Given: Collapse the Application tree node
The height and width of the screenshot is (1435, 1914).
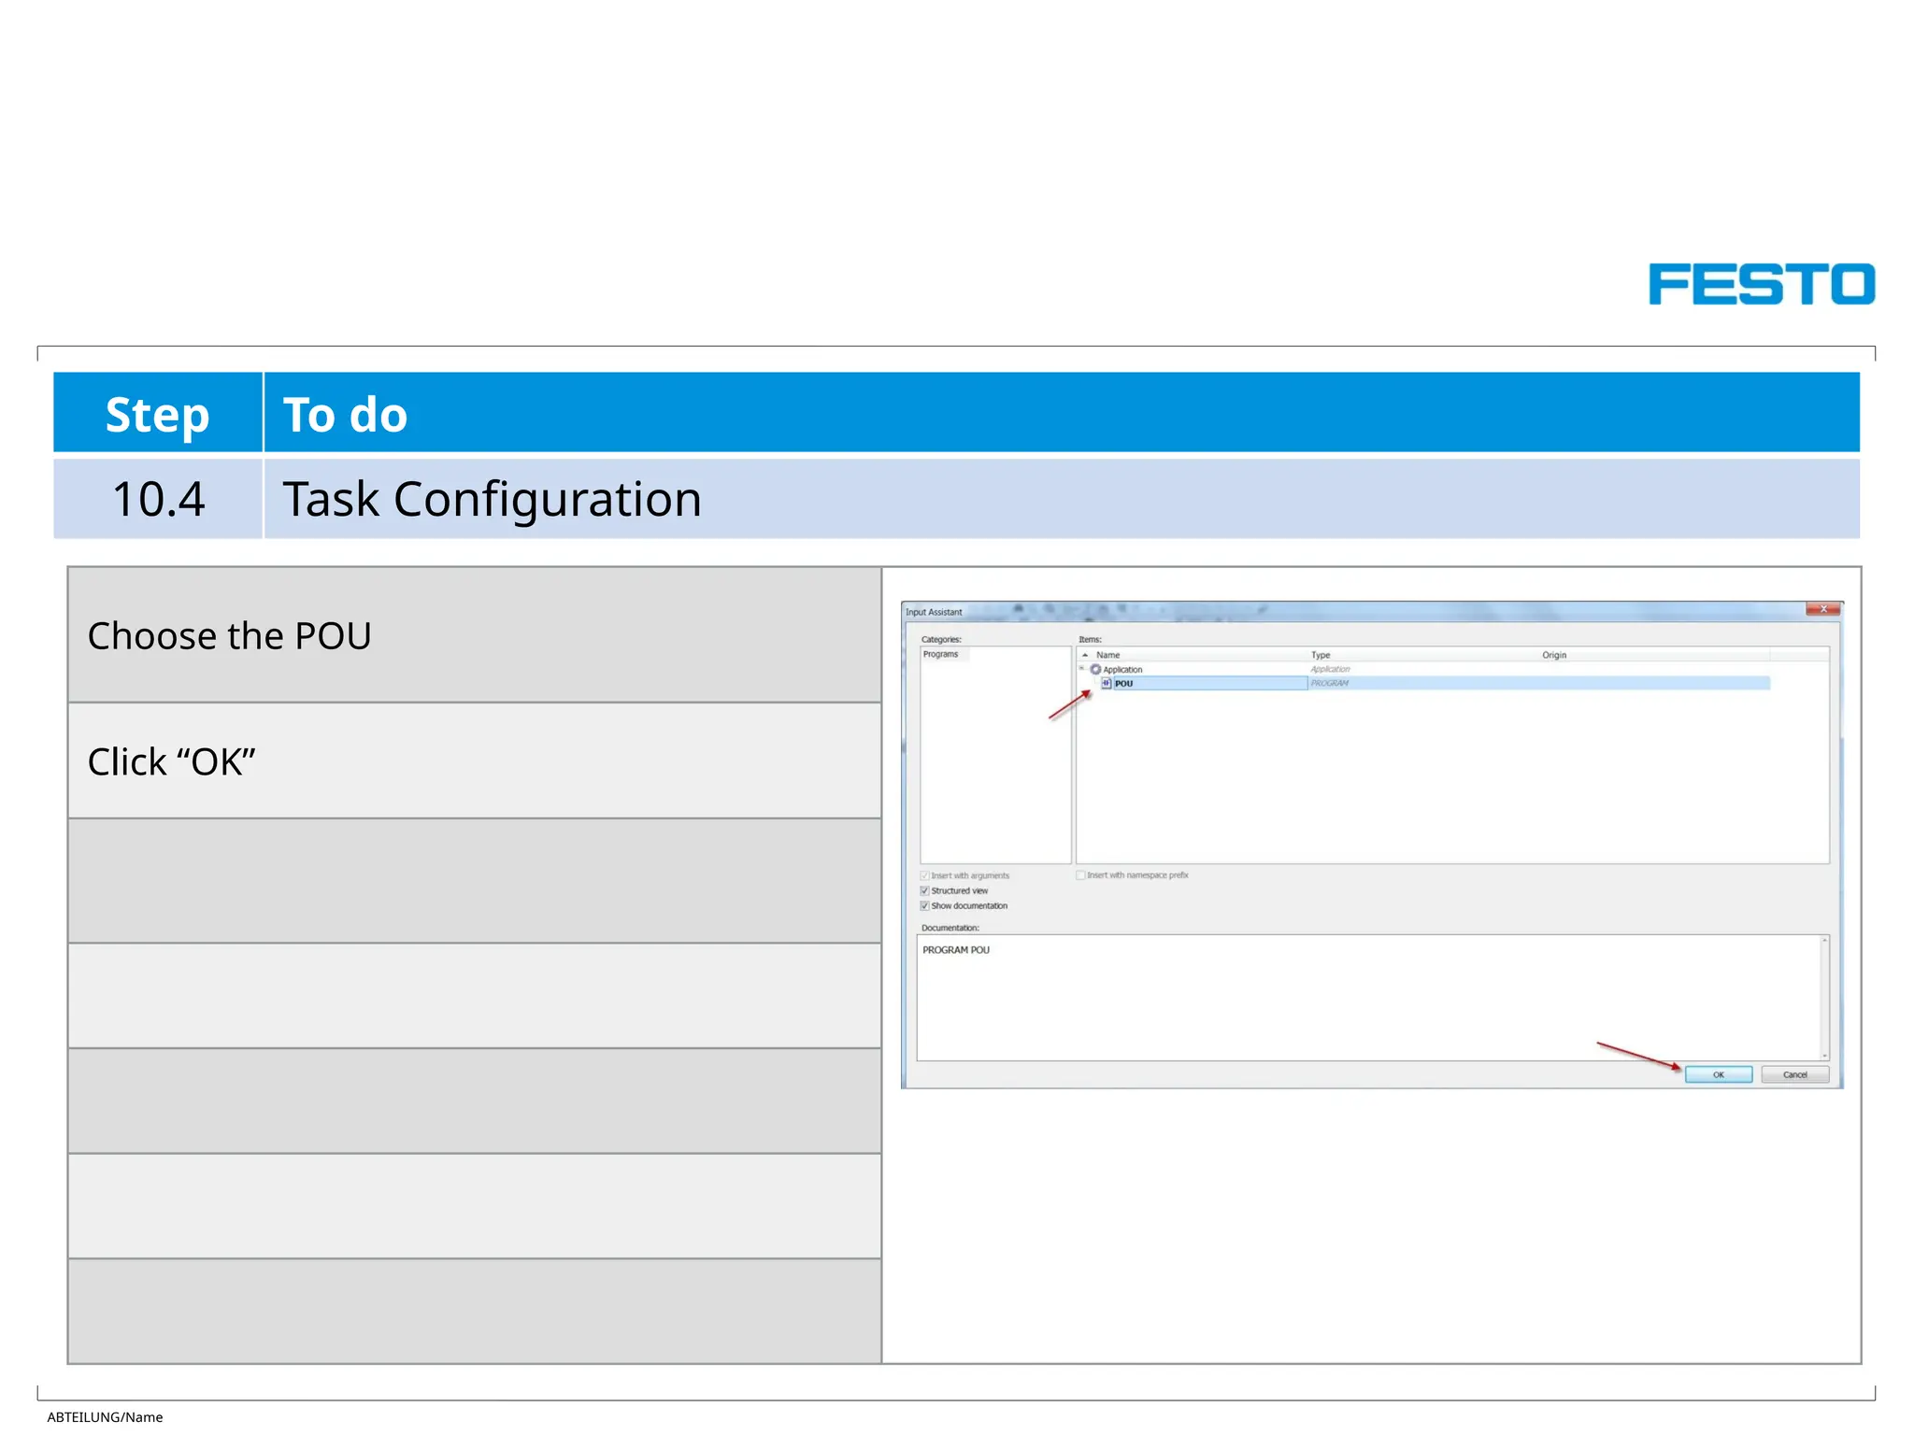Looking at the screenshot, I should coord(1082,668).
